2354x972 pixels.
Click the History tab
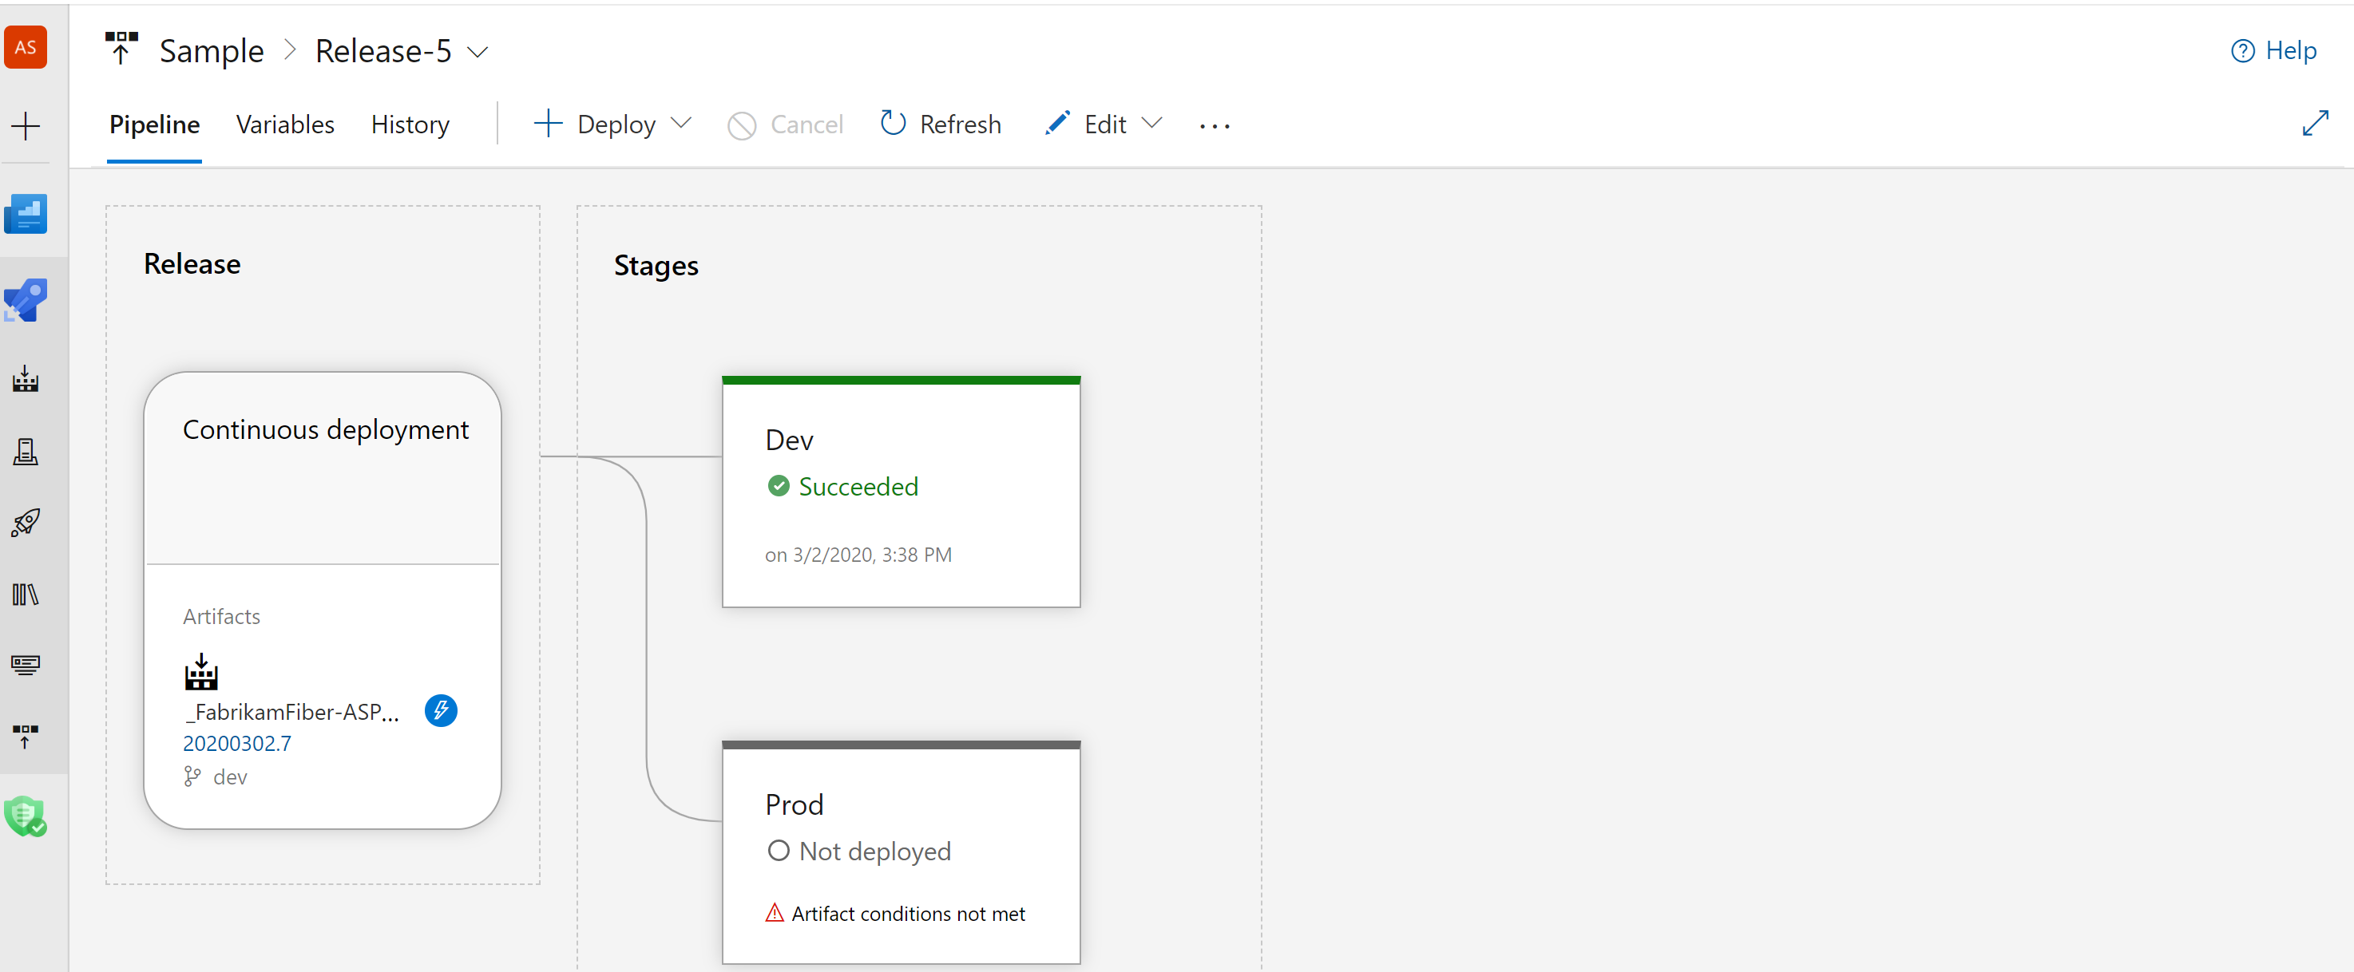point(410,124)
